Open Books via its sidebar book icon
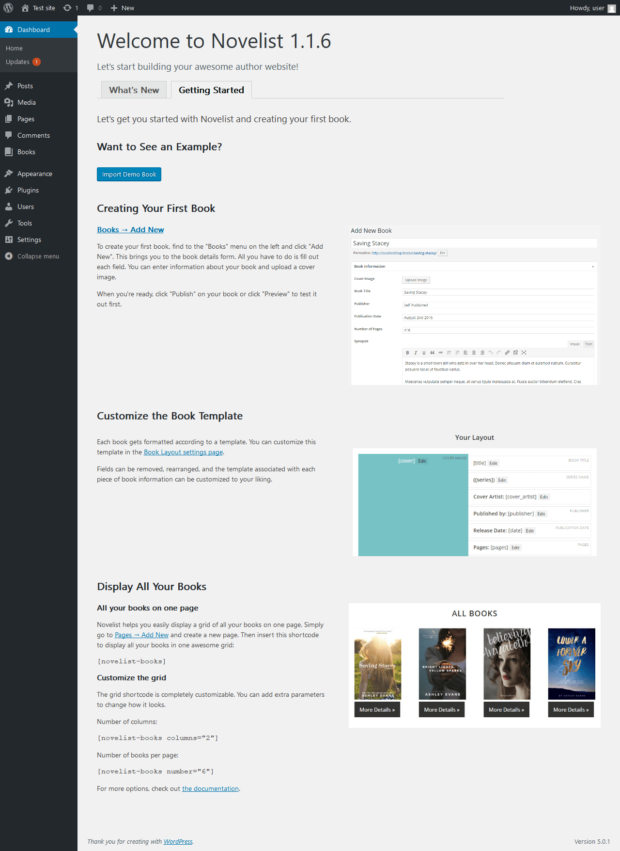This screenshot has width=620, height=851. [x=9, y=152]
